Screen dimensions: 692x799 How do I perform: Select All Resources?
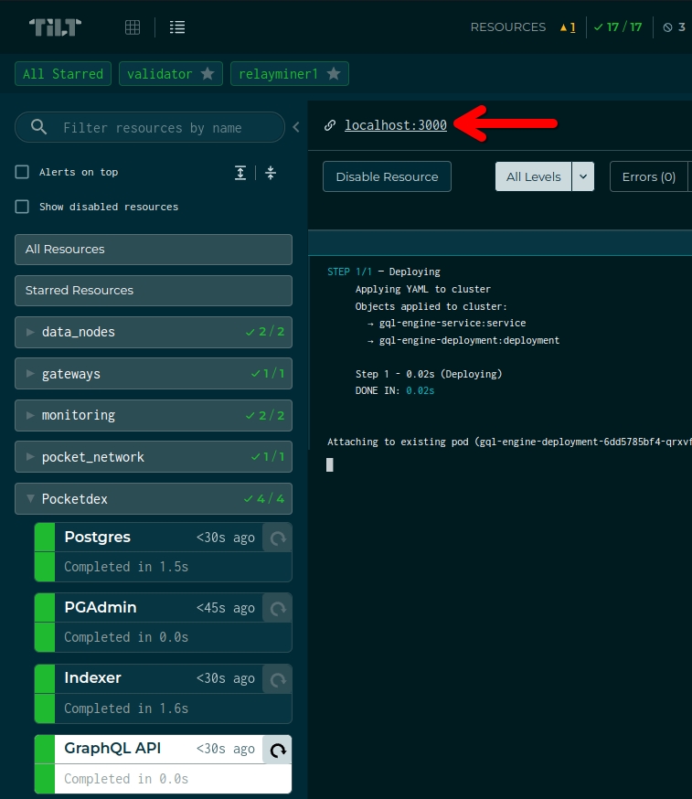[x=154, y=250]
